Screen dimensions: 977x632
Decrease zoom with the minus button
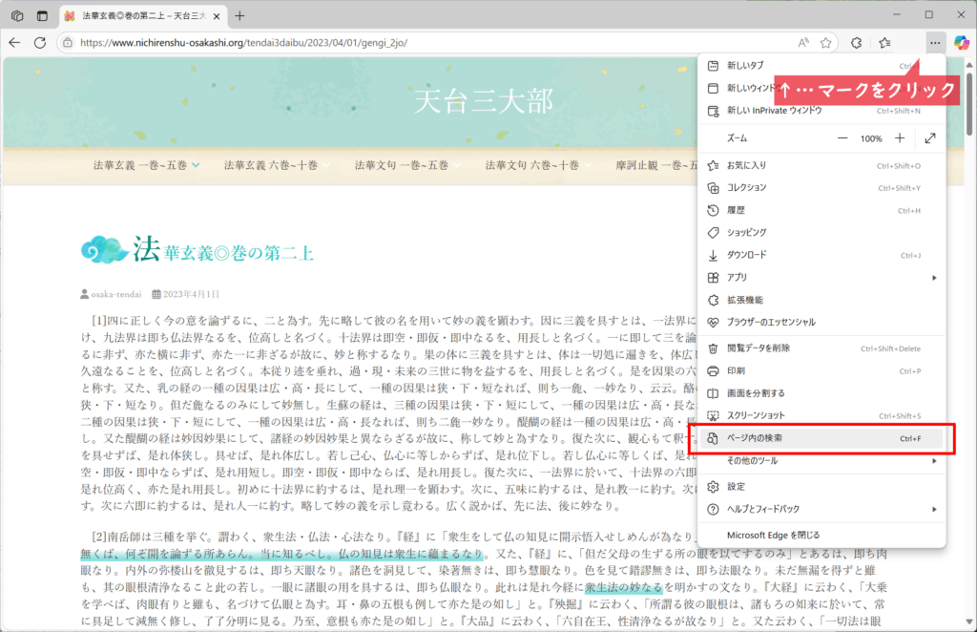(x=842, y=138)
